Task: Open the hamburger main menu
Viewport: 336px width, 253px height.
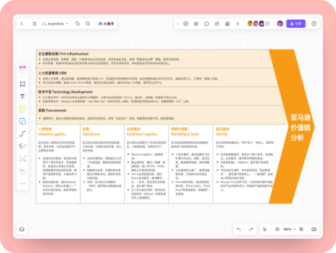Action: coord(35,24)
